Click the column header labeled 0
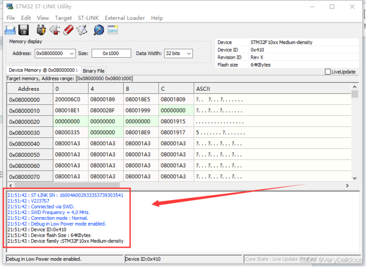This screenshot has height=267, width=366. (x=71, y=89)
